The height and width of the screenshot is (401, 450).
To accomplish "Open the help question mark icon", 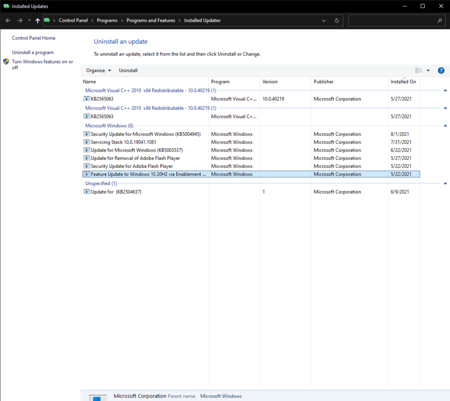I will coord(441,71).
